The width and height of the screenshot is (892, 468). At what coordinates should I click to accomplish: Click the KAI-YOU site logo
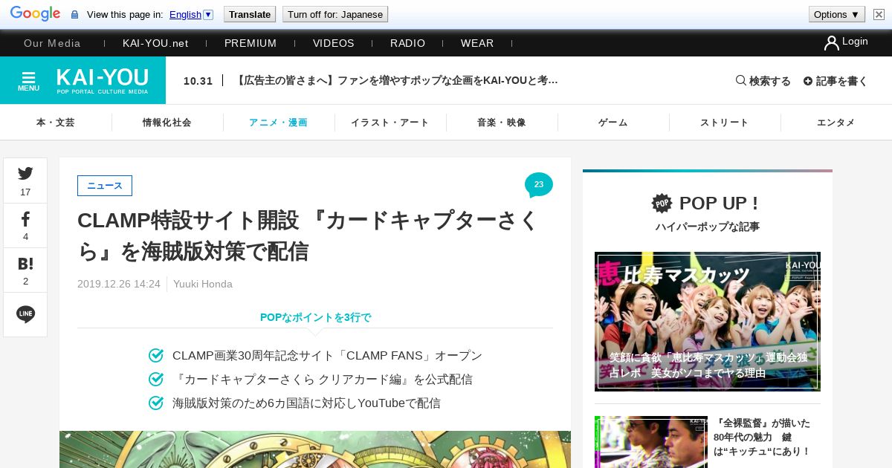pyautogui.click(x=103, y=80)
